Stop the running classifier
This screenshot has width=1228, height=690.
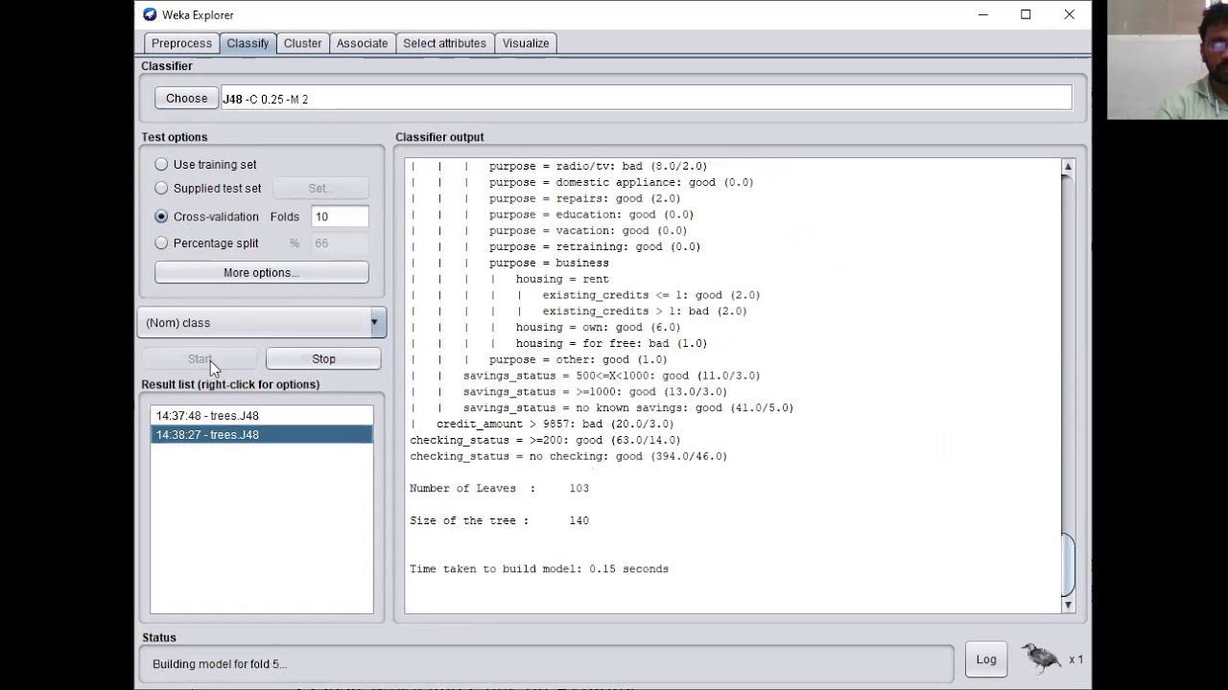coord(323,359)
